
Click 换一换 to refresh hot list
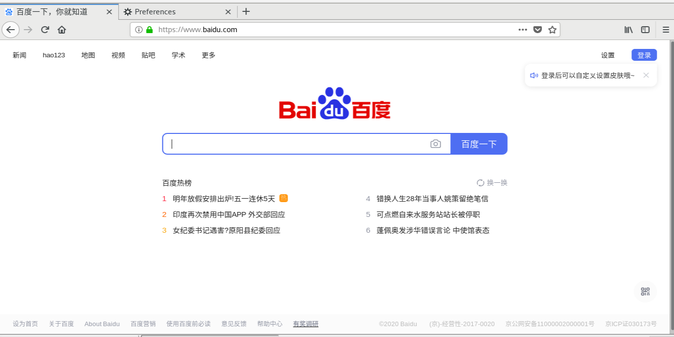pyautogui.click(x=497, y=183)
